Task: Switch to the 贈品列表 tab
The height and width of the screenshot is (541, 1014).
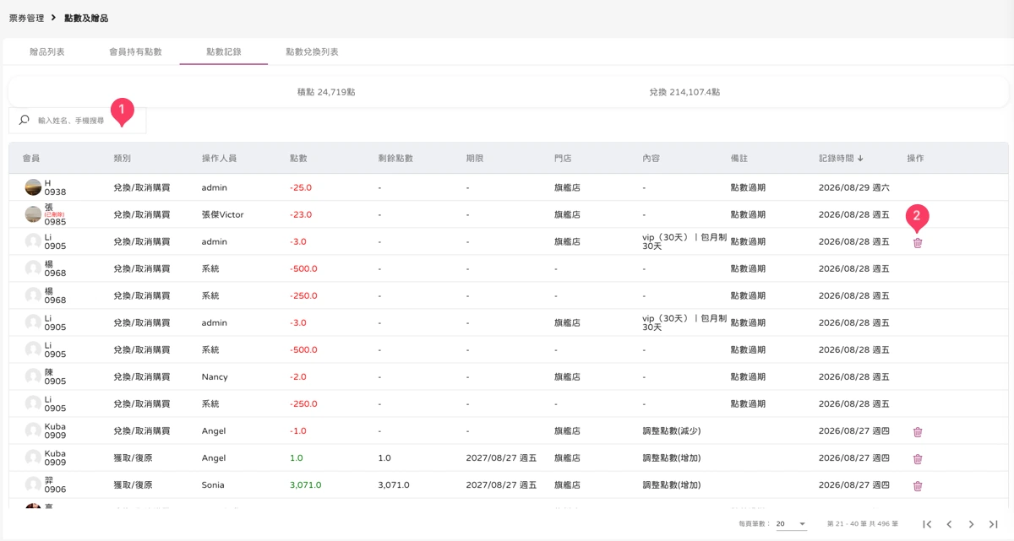Action: (x=47, y=51)
